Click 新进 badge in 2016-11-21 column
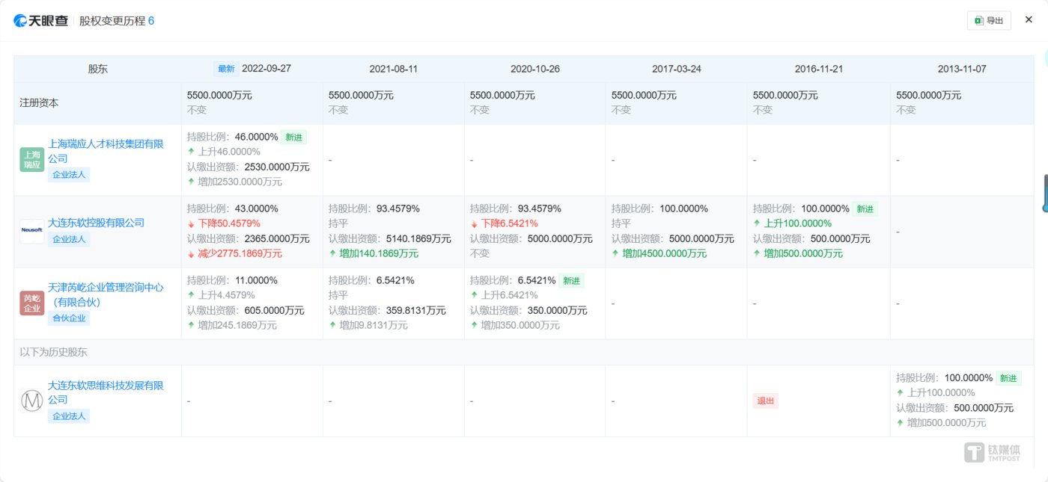The height and width of the screenshot is (482, 1048). pyautogui.click(x=865, y=208)
